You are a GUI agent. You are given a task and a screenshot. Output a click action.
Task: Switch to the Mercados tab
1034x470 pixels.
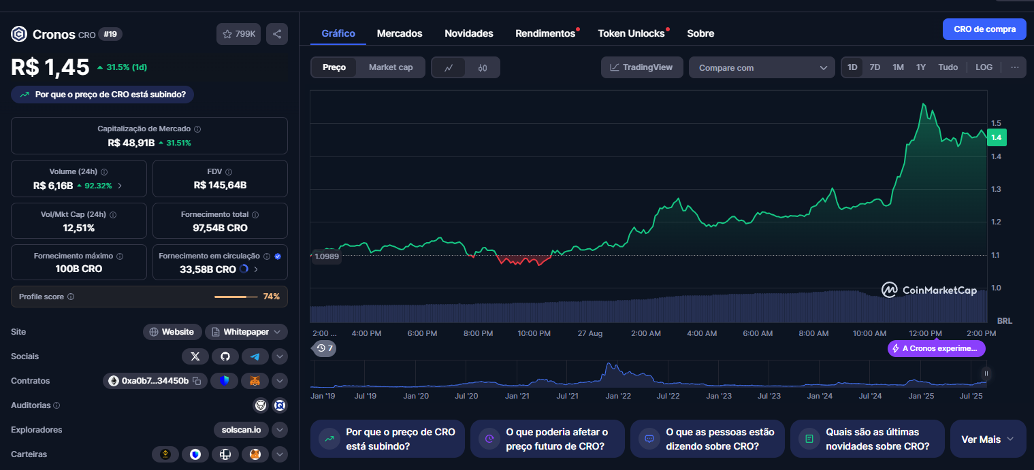pos(400,33)
